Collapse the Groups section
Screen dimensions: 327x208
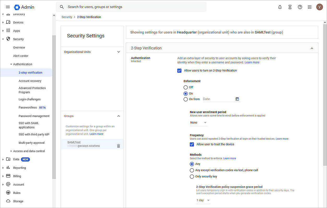tap(118, 116)
